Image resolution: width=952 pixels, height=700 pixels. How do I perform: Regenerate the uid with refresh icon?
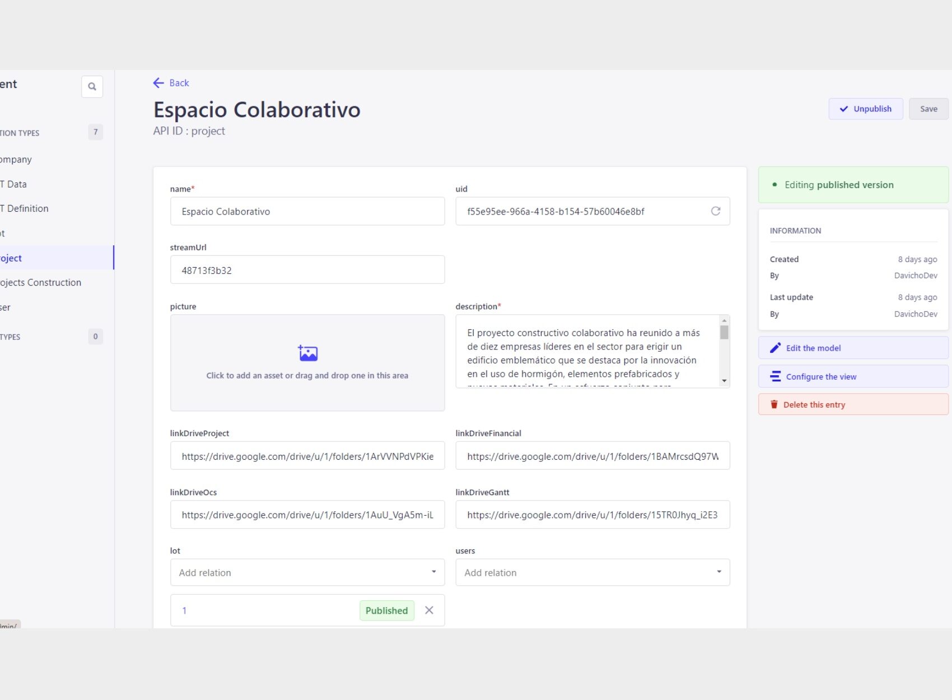coord(715,211)
